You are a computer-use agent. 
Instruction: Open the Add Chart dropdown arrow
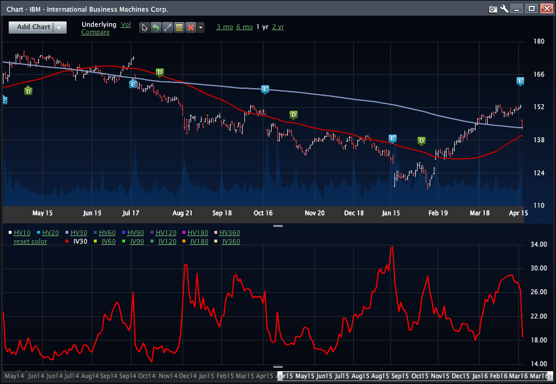(58, 27)
